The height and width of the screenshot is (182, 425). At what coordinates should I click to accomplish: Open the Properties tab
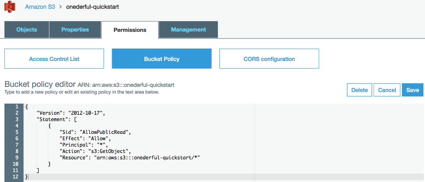[x=75, y=30]
